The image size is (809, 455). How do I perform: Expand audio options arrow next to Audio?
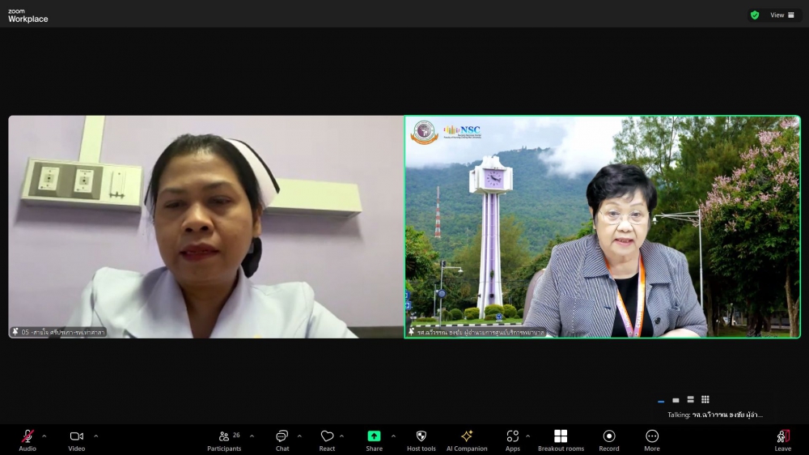click(x=44, y=436)
